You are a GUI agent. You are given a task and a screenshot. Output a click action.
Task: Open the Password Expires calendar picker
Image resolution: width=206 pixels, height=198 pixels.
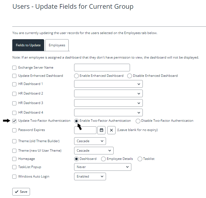pyautogui.click(x=101, y=130)
